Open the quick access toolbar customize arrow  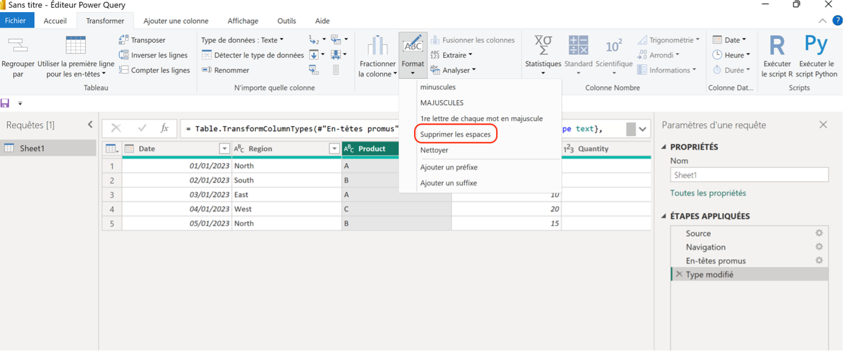coord(19,104)
